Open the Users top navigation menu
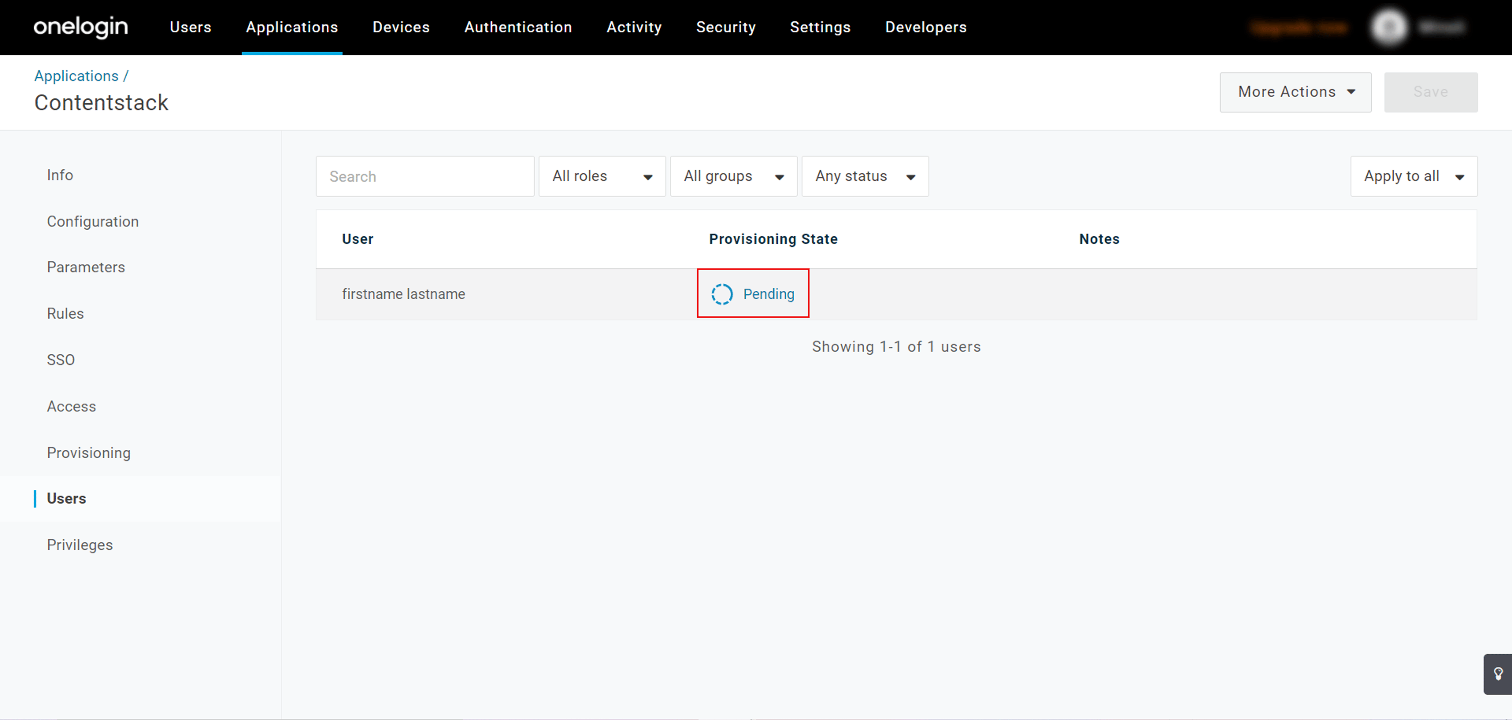The image size is (1512, 720). [x=190, y=27]
